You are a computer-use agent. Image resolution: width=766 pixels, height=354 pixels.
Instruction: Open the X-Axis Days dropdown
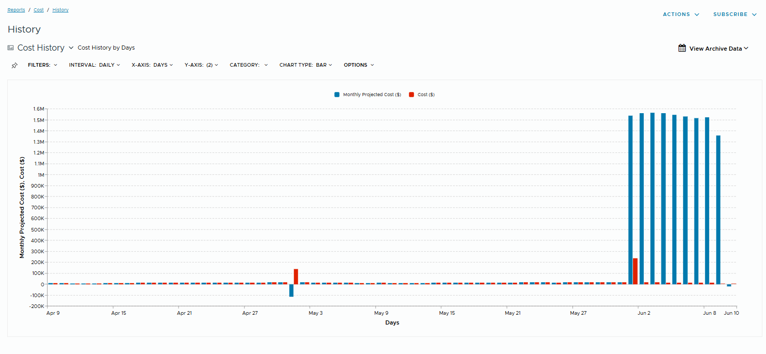coord(153,65)
